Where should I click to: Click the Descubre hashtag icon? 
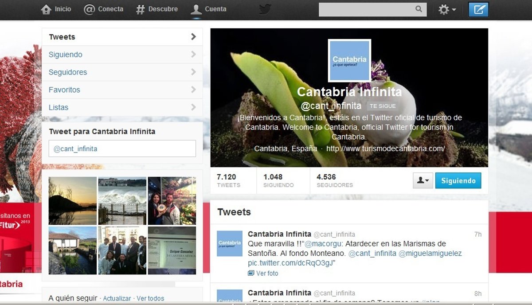point(141,9)
